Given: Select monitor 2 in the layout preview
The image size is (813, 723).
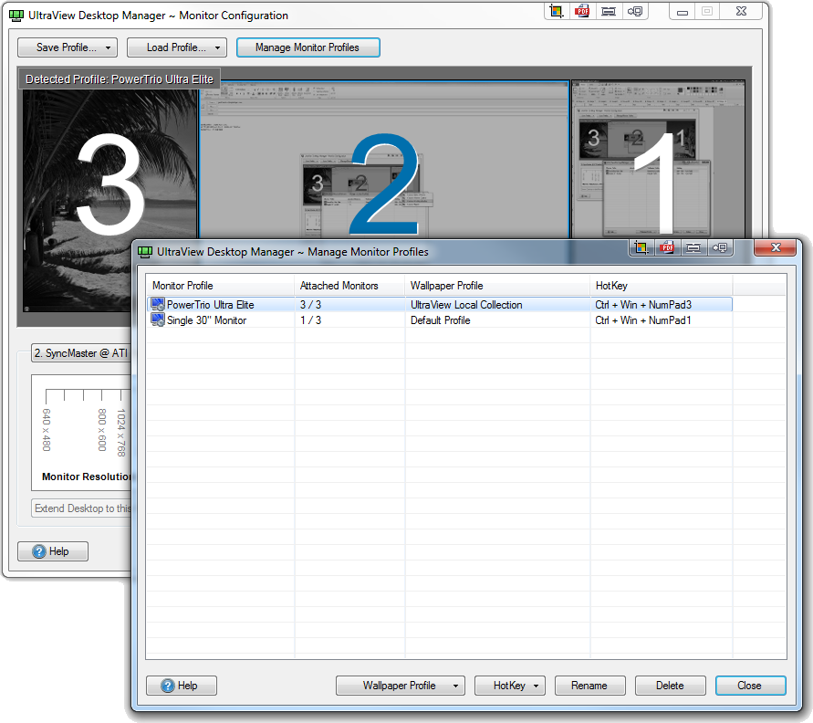Looking at the screenshot, I should pyautogui.click(x=385, y=161).
